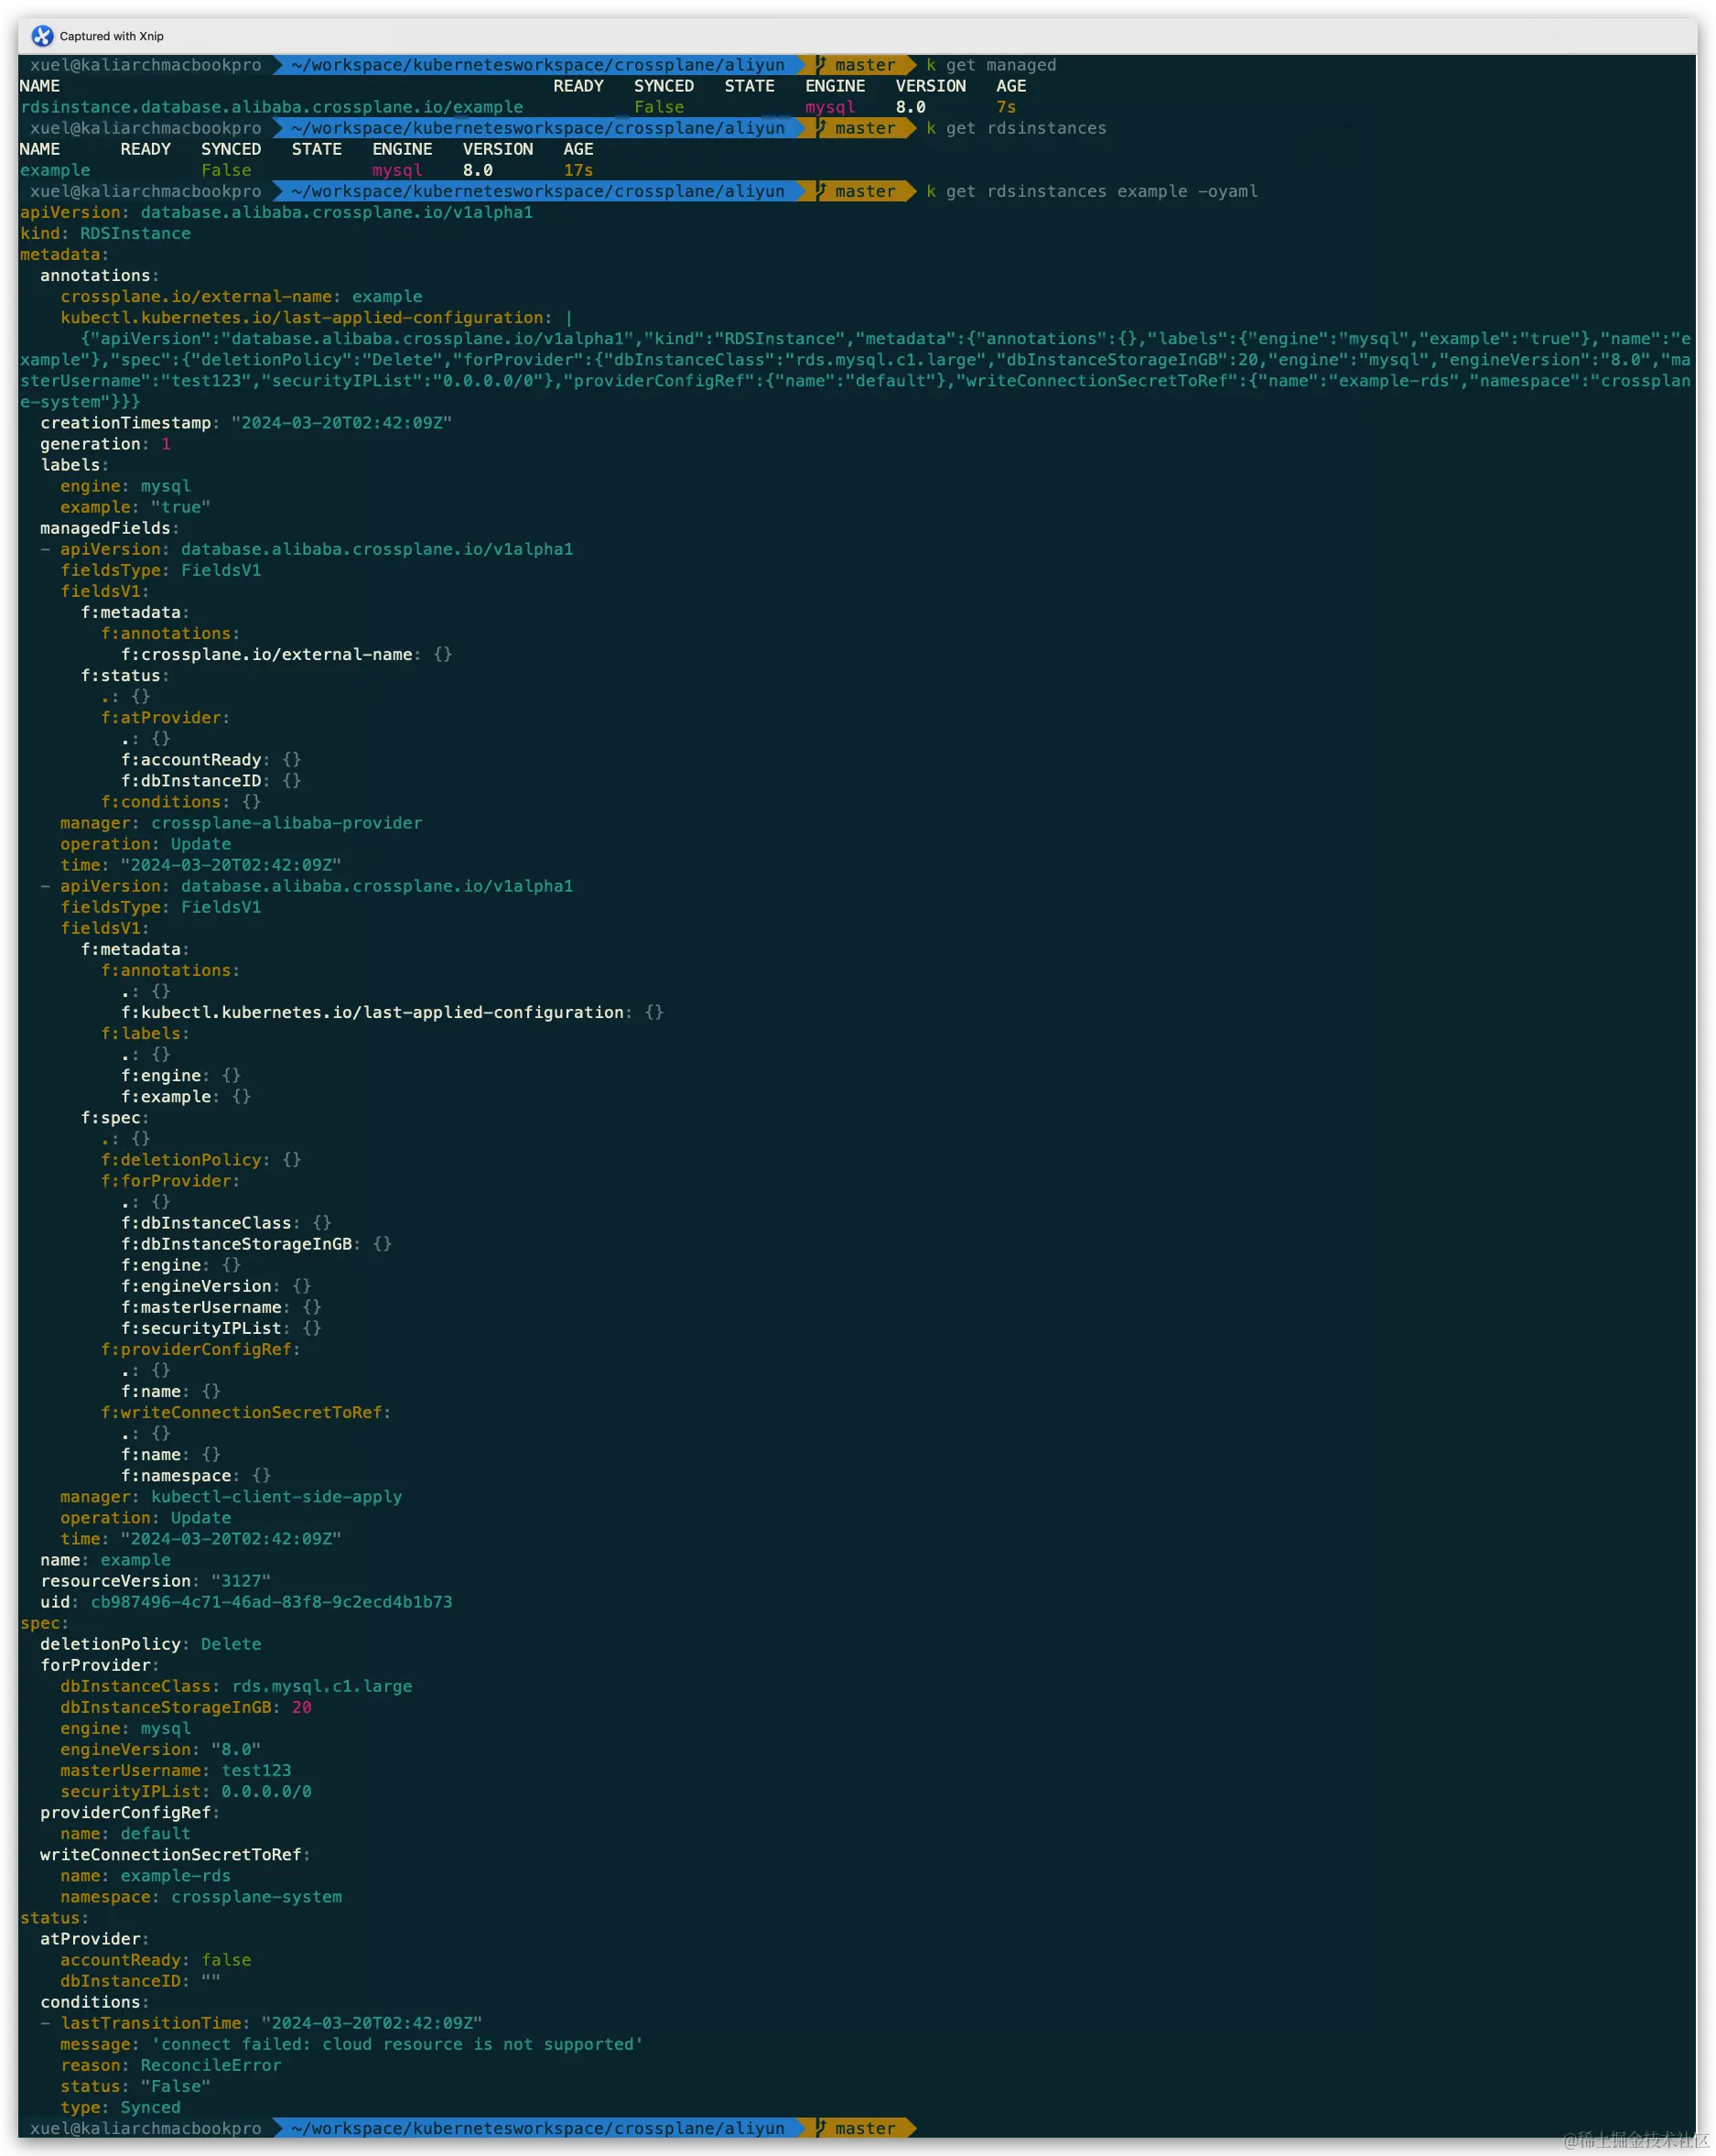1716x2156 pixels.
Task: Select 'f:deletionPolicy: {}' field
Action: tap(200, 1159)
